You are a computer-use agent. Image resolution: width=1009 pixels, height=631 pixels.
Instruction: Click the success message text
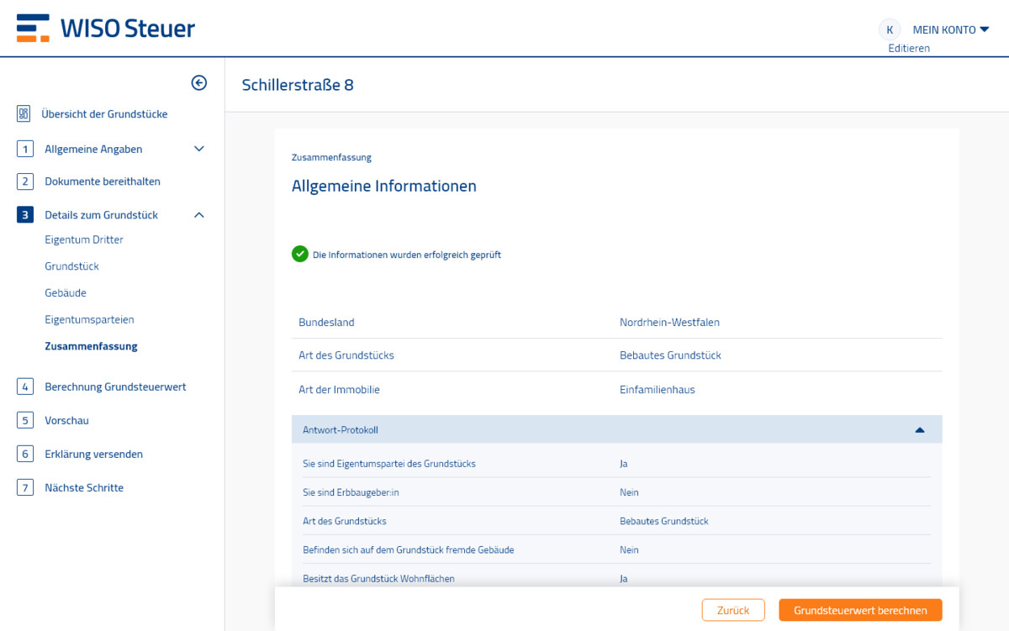407,255
